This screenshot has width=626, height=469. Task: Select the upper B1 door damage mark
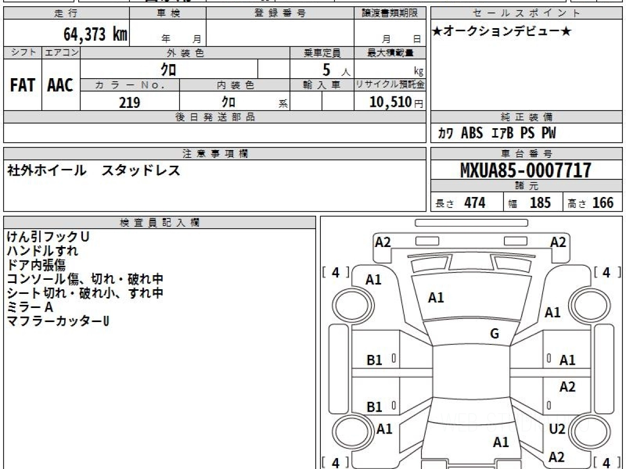pos(375,360)
